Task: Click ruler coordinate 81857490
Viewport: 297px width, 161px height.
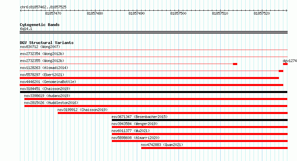Action: click(x=136, y=13)
